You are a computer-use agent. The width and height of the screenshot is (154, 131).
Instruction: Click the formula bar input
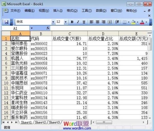(x=101, y=28)
